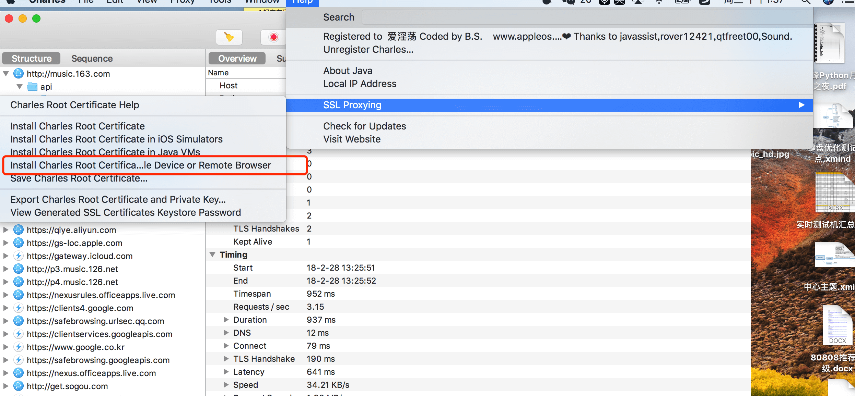Click the Timespan value 952 ms
855x396 pixels.
pyautogui.click(x=321, y=294)
